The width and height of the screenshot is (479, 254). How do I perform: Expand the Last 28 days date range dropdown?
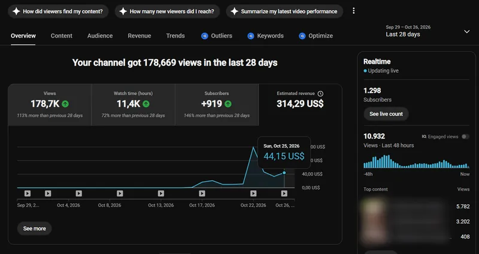coord(467,32)
